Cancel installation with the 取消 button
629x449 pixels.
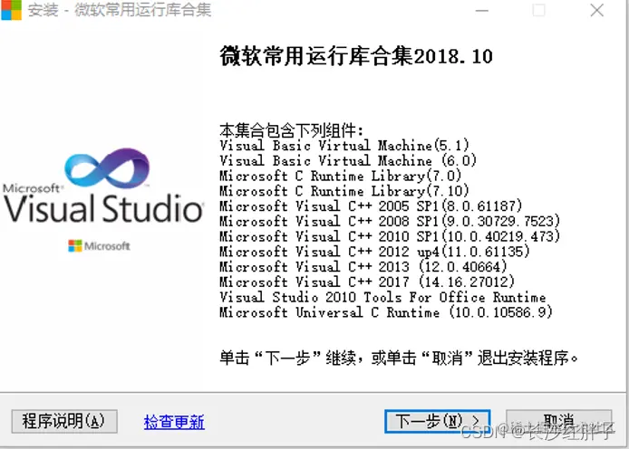pyautogui.click(x=559, y=421)
